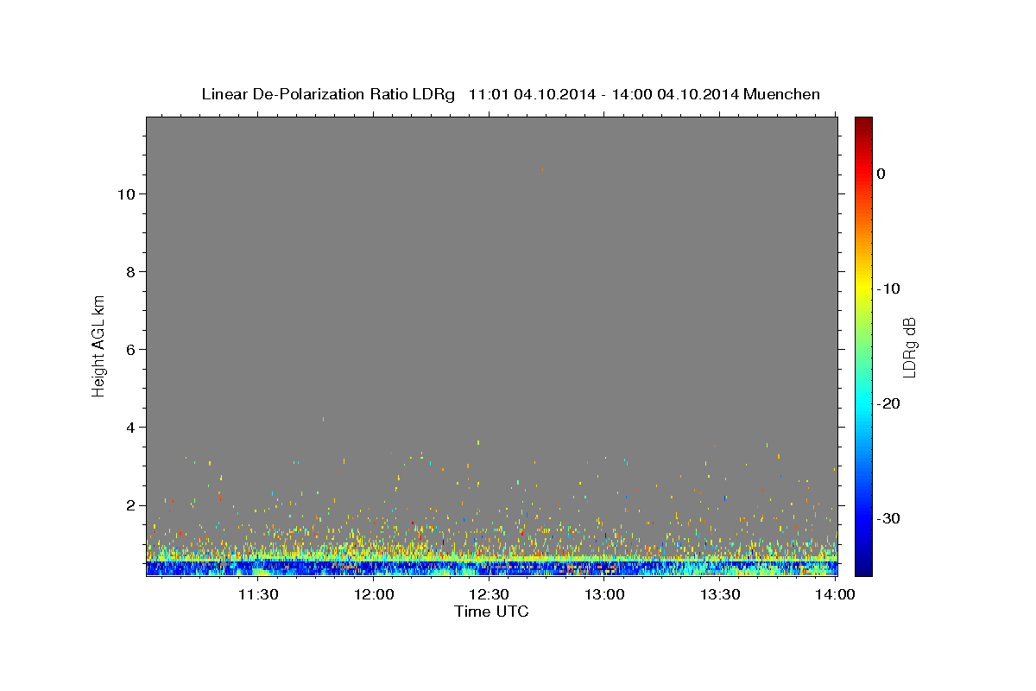The height and width of the screenshot is (691, 1036).
Task: Click the height tick label 4
Action: tap(129, 428)
